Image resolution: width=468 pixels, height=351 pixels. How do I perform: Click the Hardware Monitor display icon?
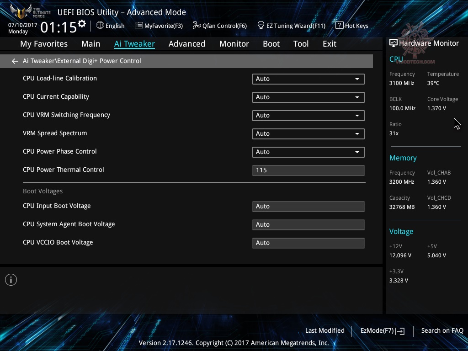pyautogui.click(x=394, y=43)
